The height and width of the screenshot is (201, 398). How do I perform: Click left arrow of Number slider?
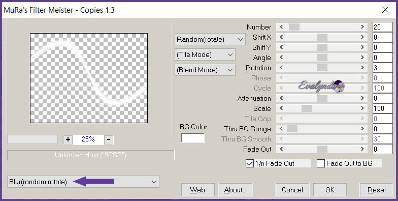[x=281, y=27]
